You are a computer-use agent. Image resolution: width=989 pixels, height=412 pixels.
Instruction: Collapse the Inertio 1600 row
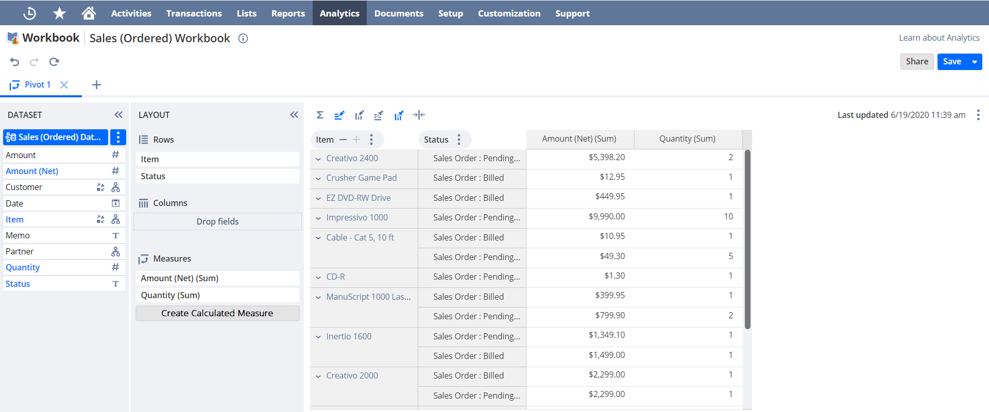point(318,337)
